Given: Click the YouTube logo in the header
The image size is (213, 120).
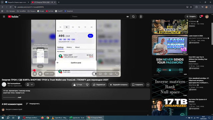Looking at the screenshot, I should pyautogui.click(x=13, y=17).
